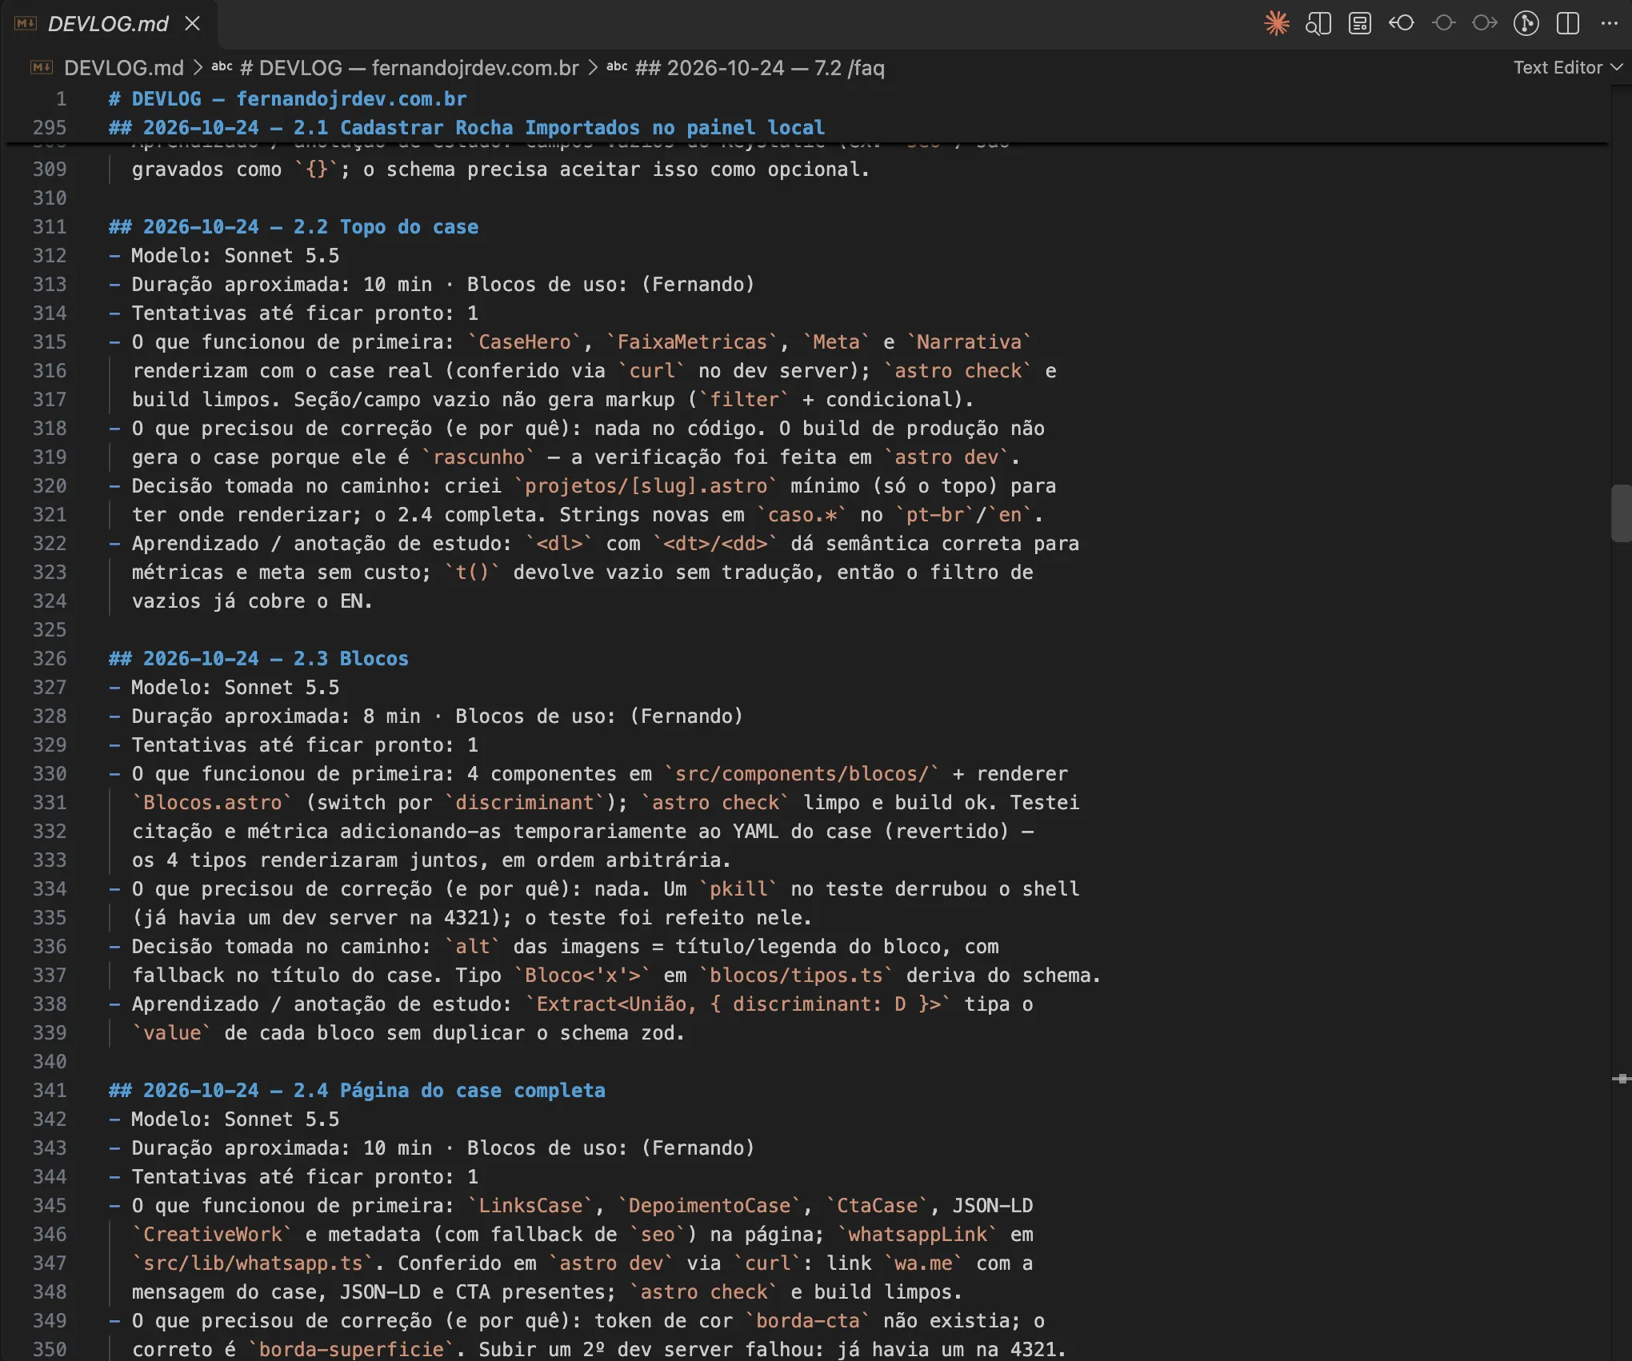Open markdown preview to the side
This screenshot has width=1632, height=1361.
coord(1318,23)
